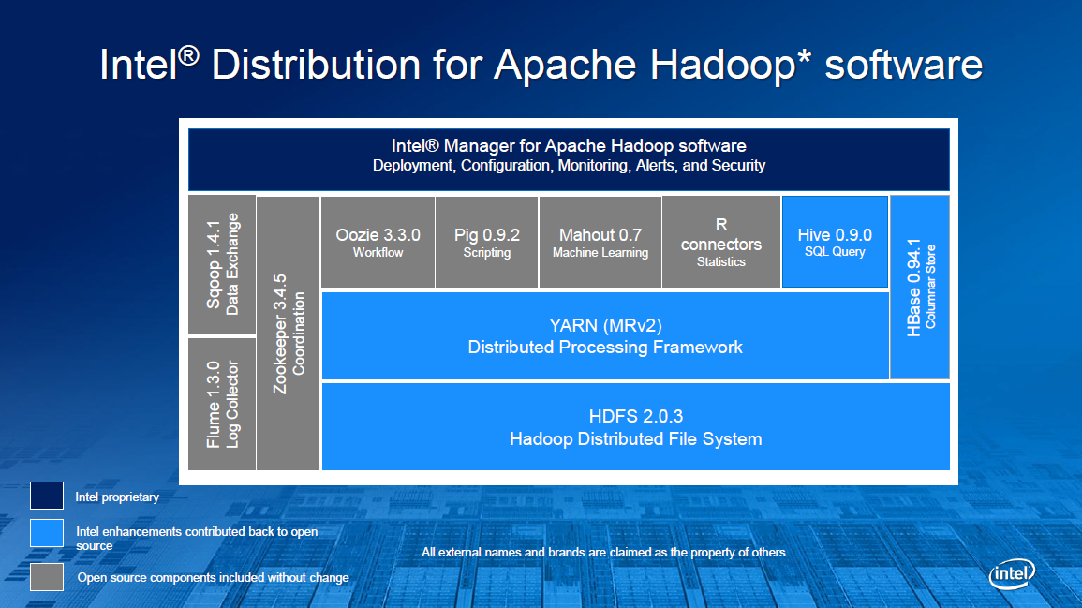Click the Mahout 0.7 Machine Learning box
The width and height of the screenshot is (1082, 608).
coord(600,242)
